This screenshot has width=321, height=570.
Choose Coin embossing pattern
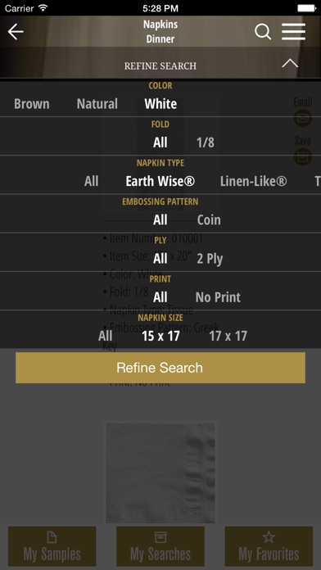coord(209,220)
